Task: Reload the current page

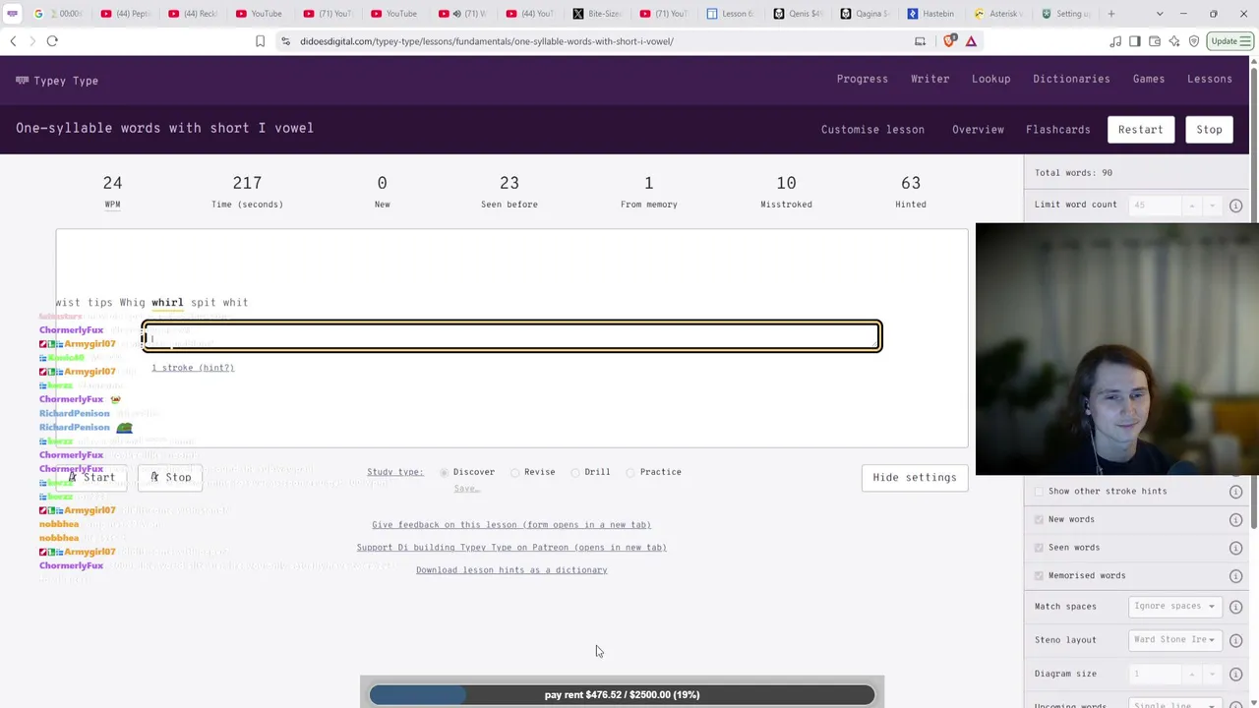Action: 52,41
